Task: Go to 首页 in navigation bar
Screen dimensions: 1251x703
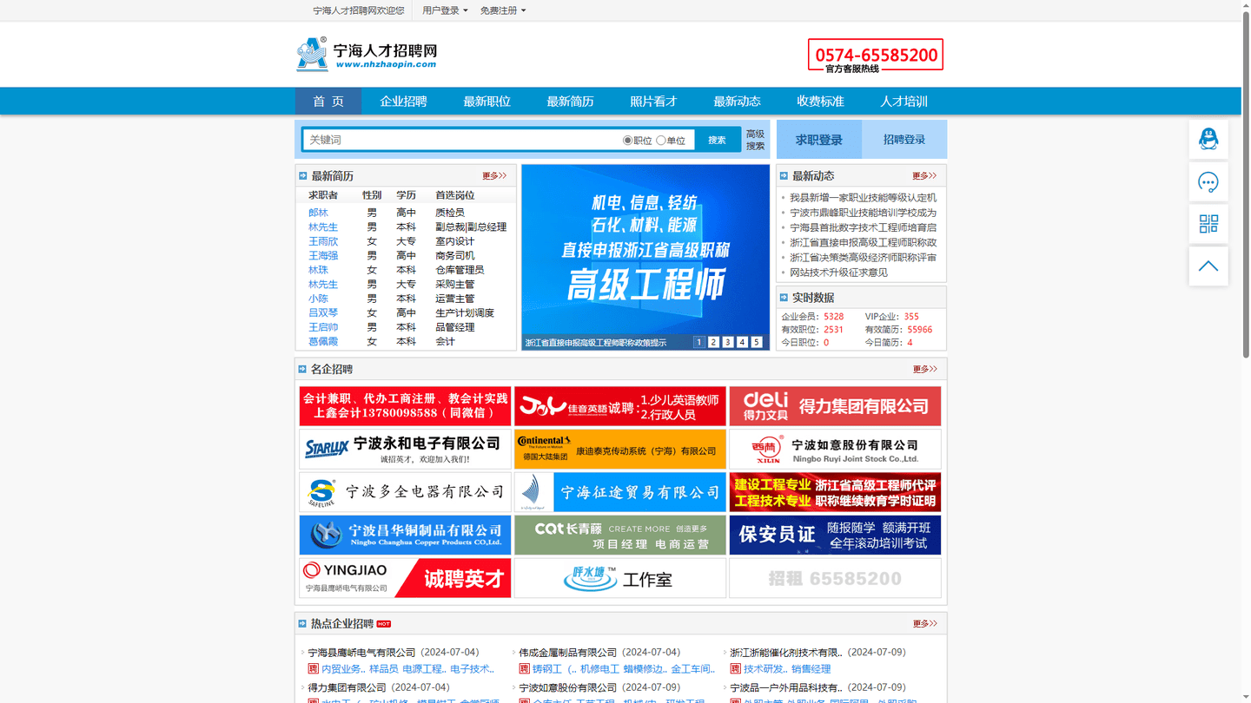Action: (x=328, y=102)
